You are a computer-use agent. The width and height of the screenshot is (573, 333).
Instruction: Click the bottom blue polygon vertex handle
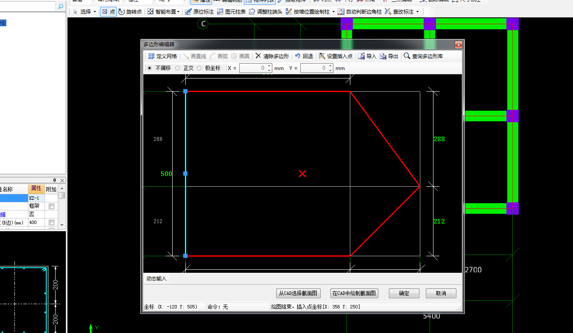pos(185,256)
